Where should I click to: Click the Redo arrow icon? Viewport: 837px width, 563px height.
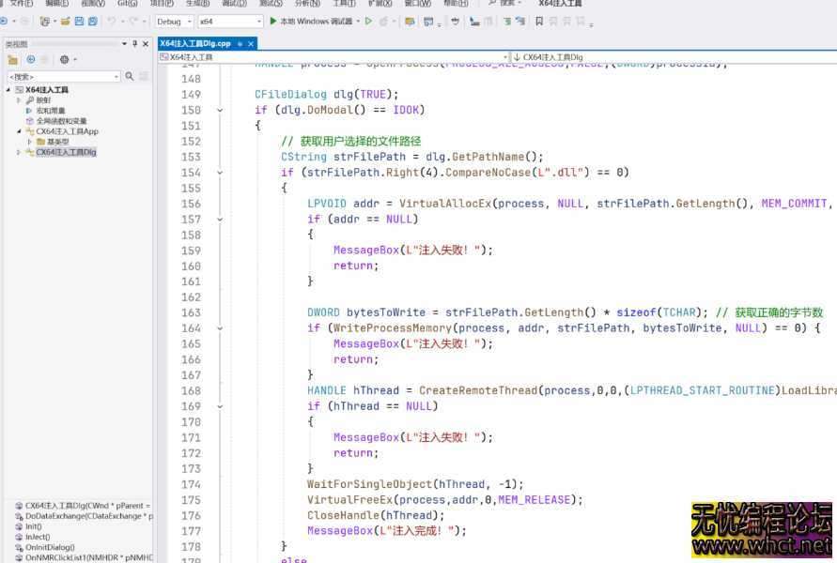point(132,22)
